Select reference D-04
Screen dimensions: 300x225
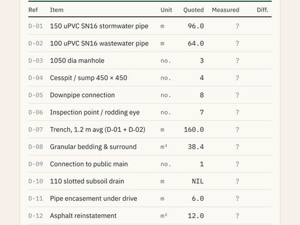click(35, 78)
